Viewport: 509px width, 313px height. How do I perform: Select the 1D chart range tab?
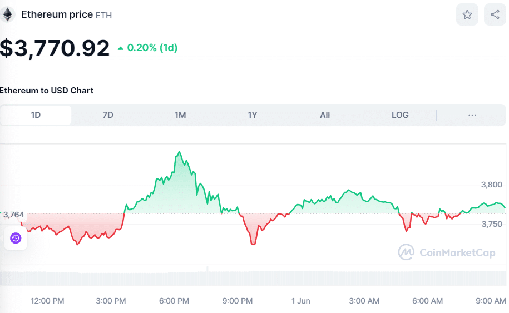36,115
